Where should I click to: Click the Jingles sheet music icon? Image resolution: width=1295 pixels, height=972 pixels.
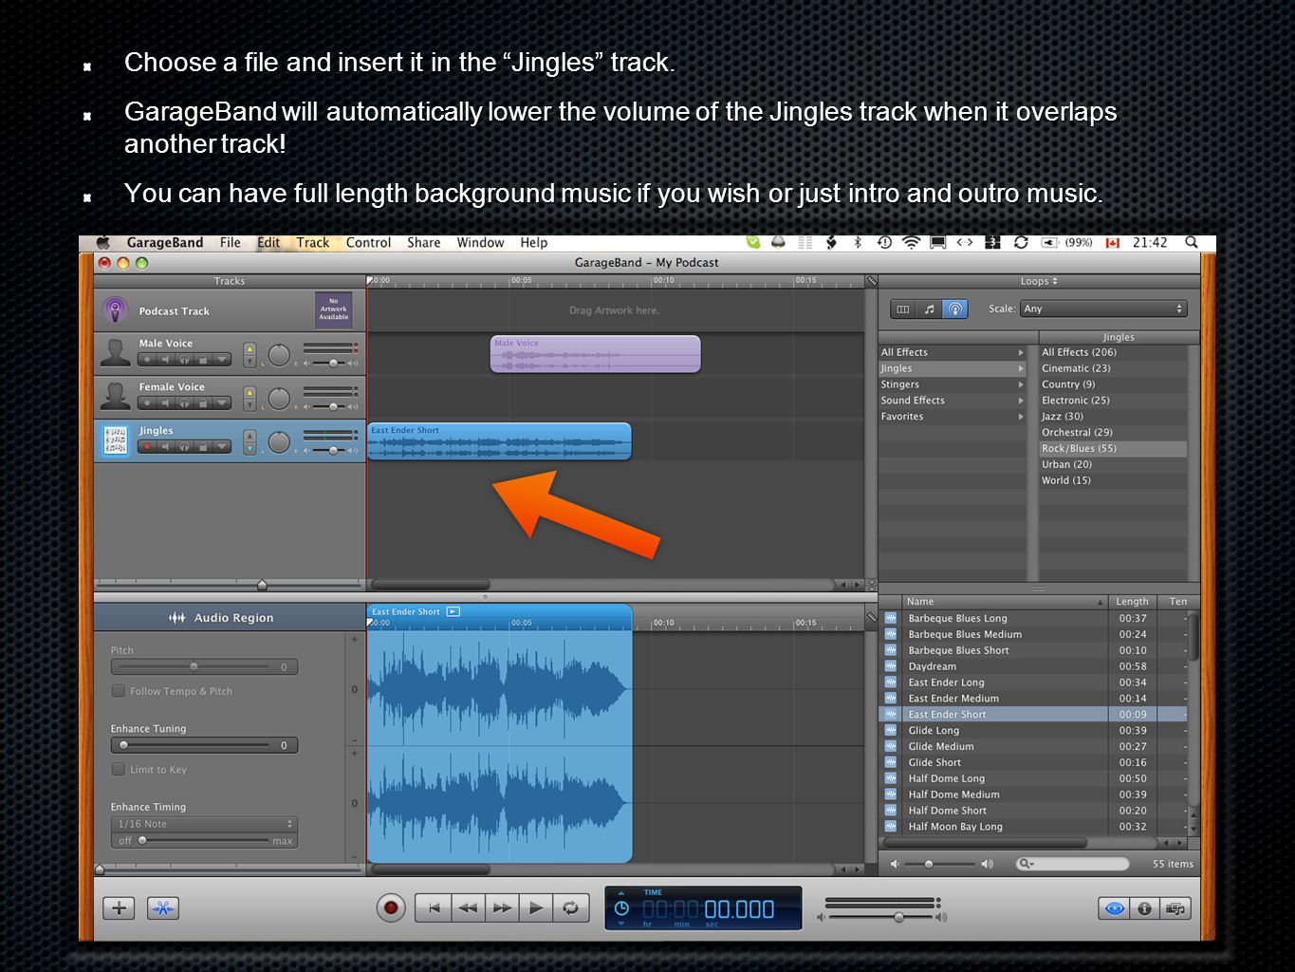(116, 439)
